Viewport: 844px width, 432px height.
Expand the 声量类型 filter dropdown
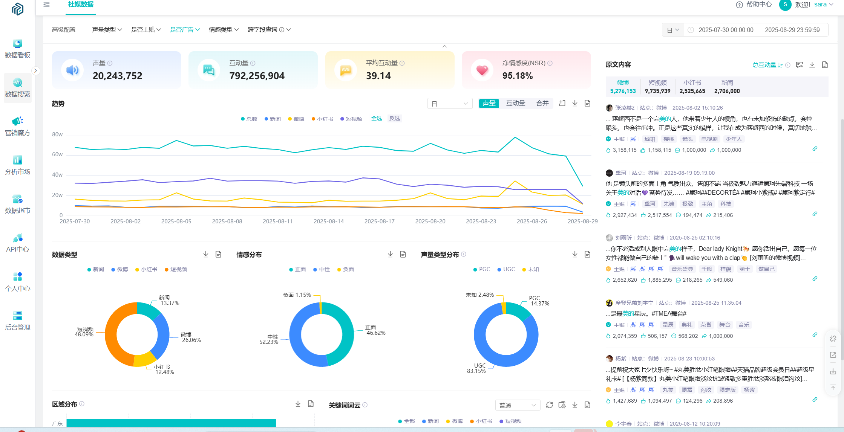[x=107, y=29]
